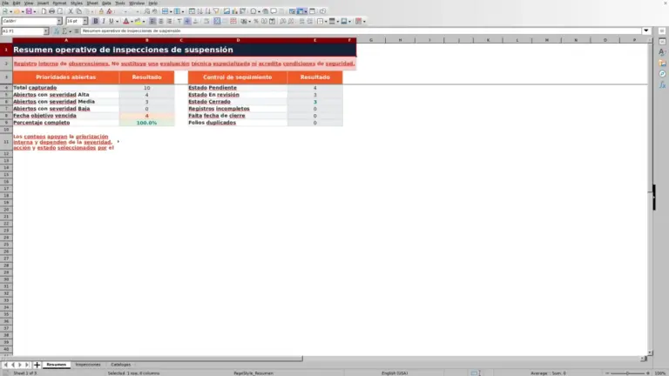The width and height of the screenshot is (669, 376).
Task: Click the equals Formula icon in formula bar
Action: click(x=77, y=30)
